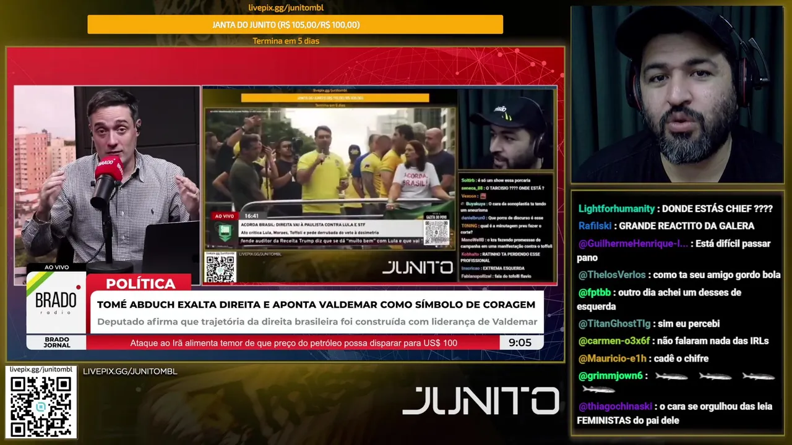The height and width of the screenshot is (445, 792).
Task: Click the subtitle 'Deputado afirma que trajetória'
Action: click(x=317, y=322)
